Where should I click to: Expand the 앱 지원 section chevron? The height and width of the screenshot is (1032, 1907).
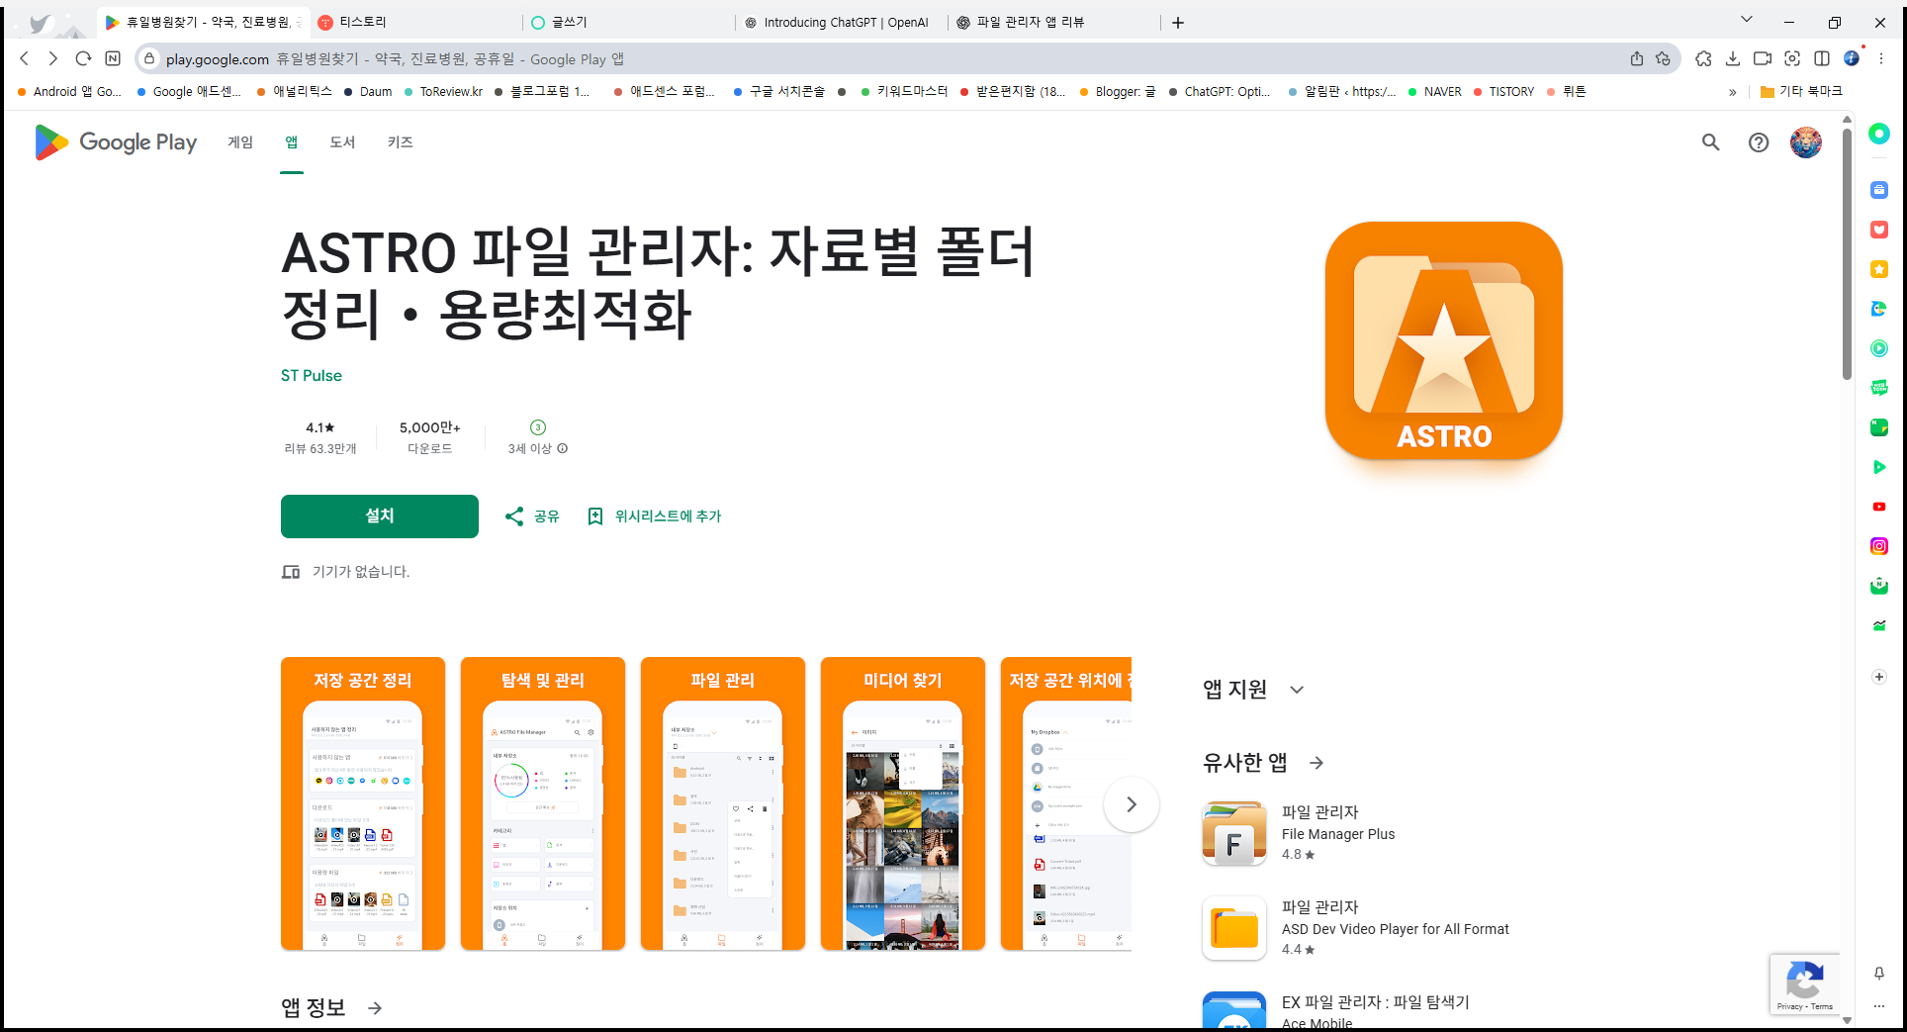(x=1297, y=690)
